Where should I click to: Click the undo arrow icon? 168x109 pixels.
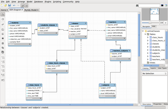(14, 6)
